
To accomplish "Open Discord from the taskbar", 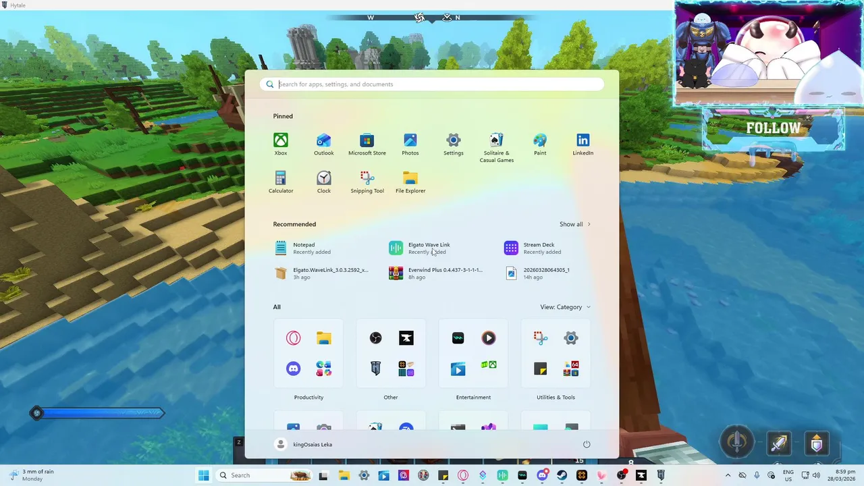I will tap(542, 475).
